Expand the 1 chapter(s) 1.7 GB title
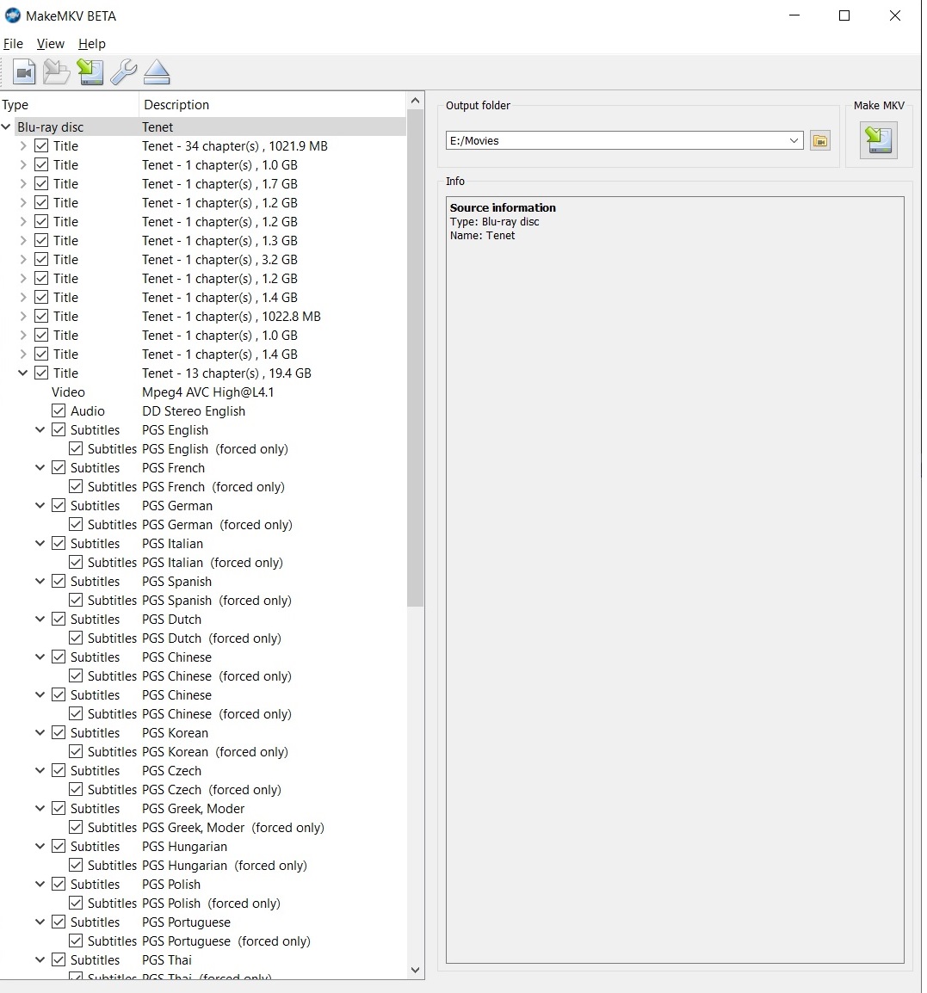The width and height of the screenshot is (927, 993). [x=23, y=183]
